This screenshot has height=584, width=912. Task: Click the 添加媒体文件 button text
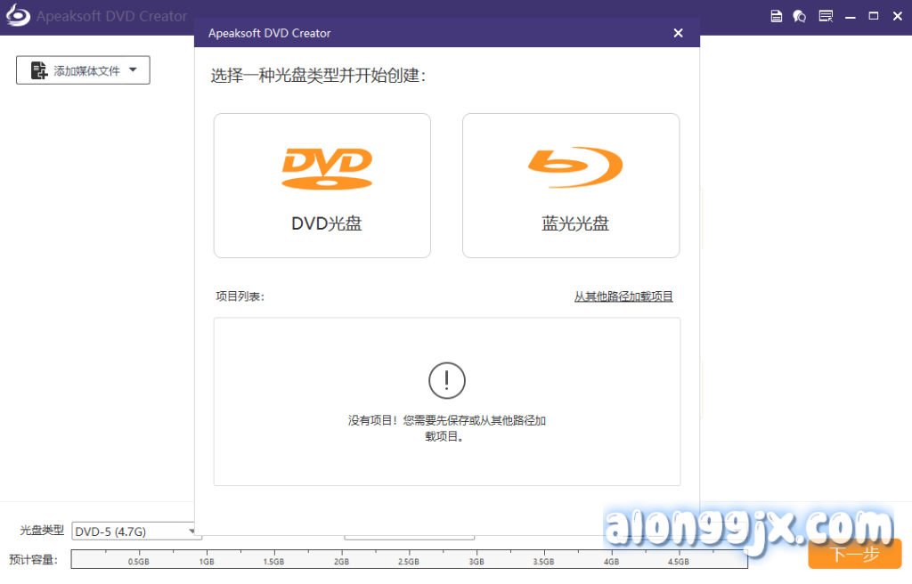pos(86,71)
